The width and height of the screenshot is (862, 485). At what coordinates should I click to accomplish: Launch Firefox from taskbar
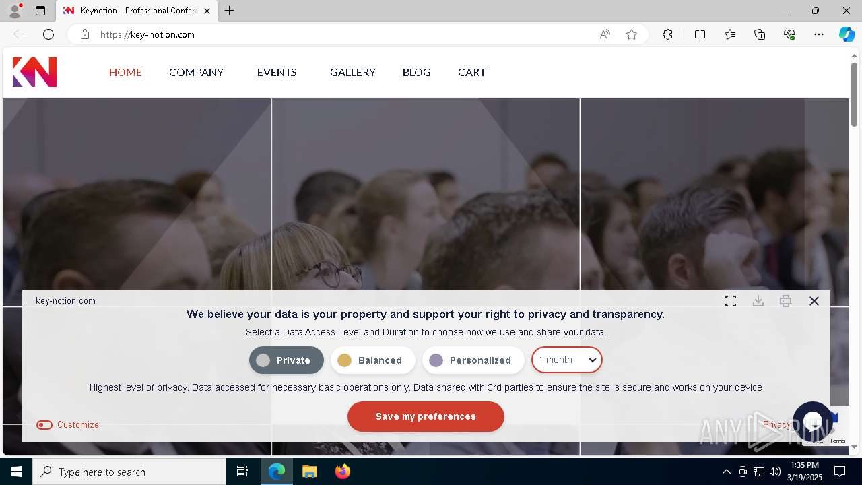click(x=342, y=472)
